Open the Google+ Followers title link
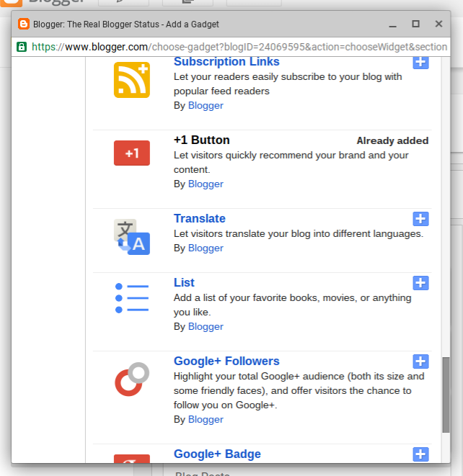The width and height of the screenshot is (463, 476). click(226, 361)
